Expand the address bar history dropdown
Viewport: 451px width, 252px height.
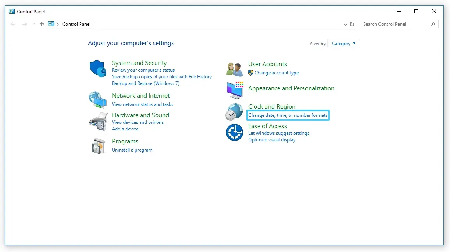pyautogui.click(x=345, y=25)
